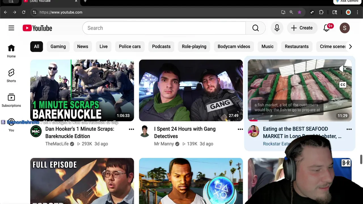Toggle closed captions on seafood preview
The width and height of the screenshot is (363, 204).
point(343,85)
